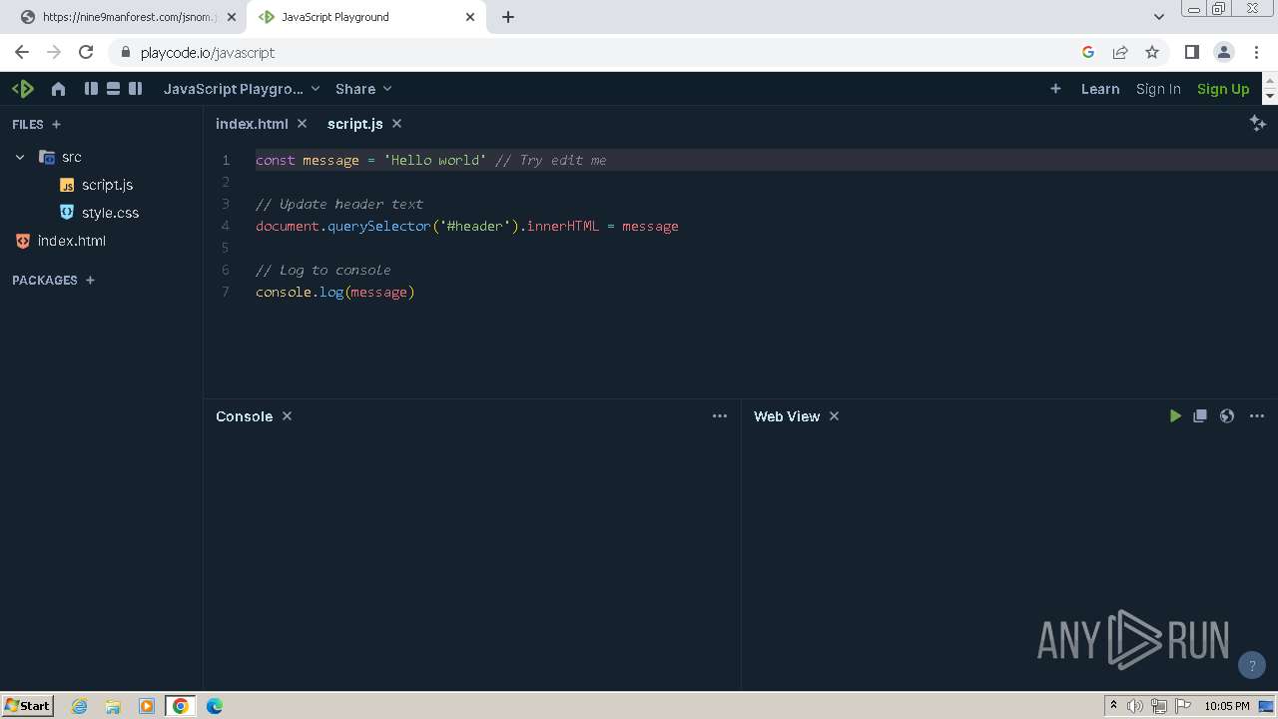Add a package with PACKAGES plus

90,281
